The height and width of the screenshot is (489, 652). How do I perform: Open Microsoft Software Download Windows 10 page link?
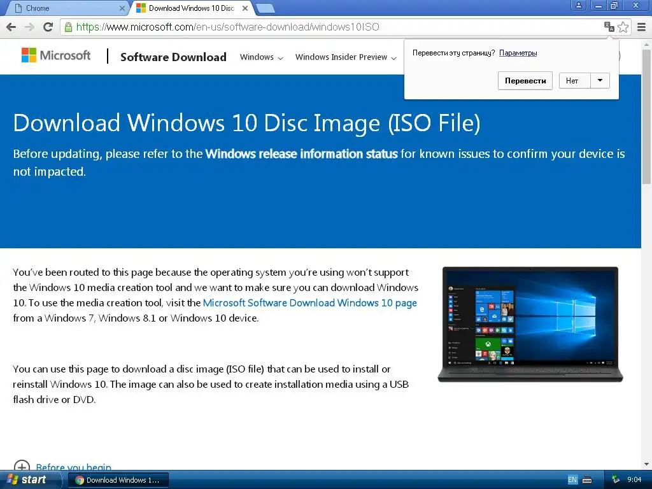(310, 302)
